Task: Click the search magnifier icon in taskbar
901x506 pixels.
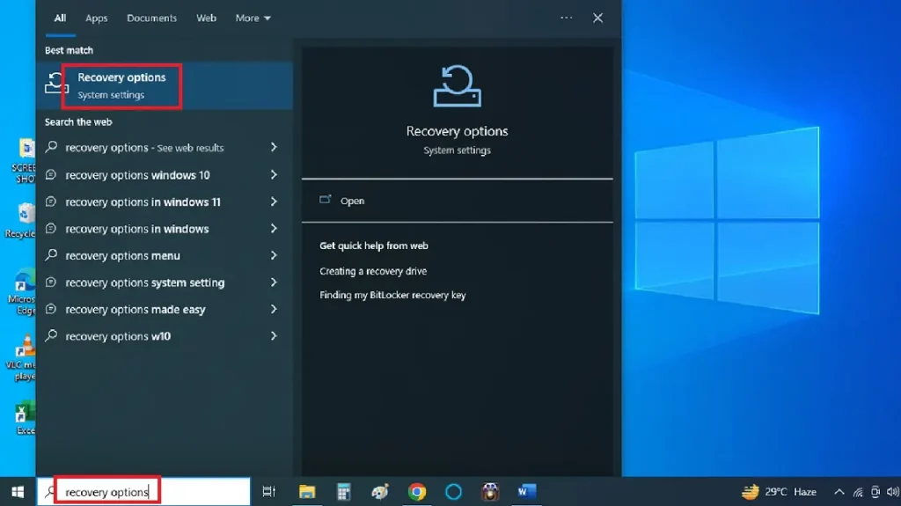Action: point(50,492)
